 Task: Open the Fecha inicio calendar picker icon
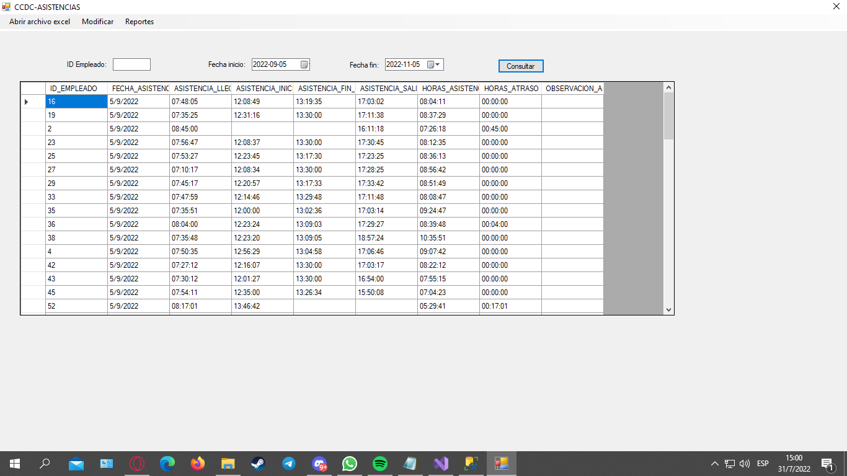point(304,64)
